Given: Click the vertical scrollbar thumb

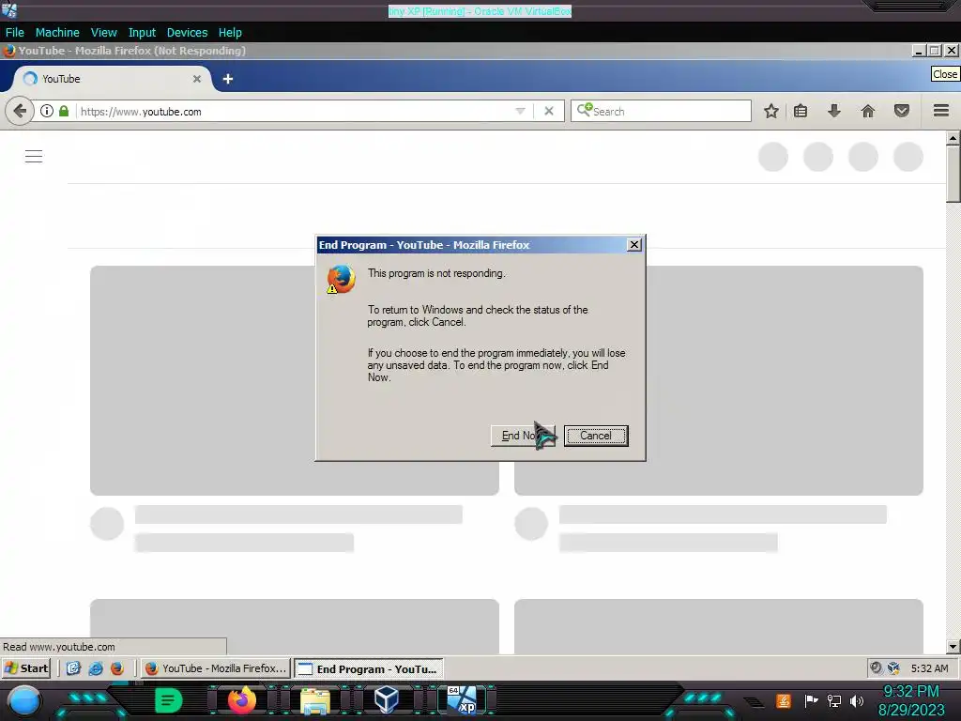Looking at the screenshot, I should pyautogui.click(x=953, y=174).
